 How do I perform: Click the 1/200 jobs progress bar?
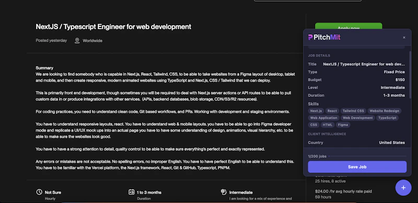point(368,156)
